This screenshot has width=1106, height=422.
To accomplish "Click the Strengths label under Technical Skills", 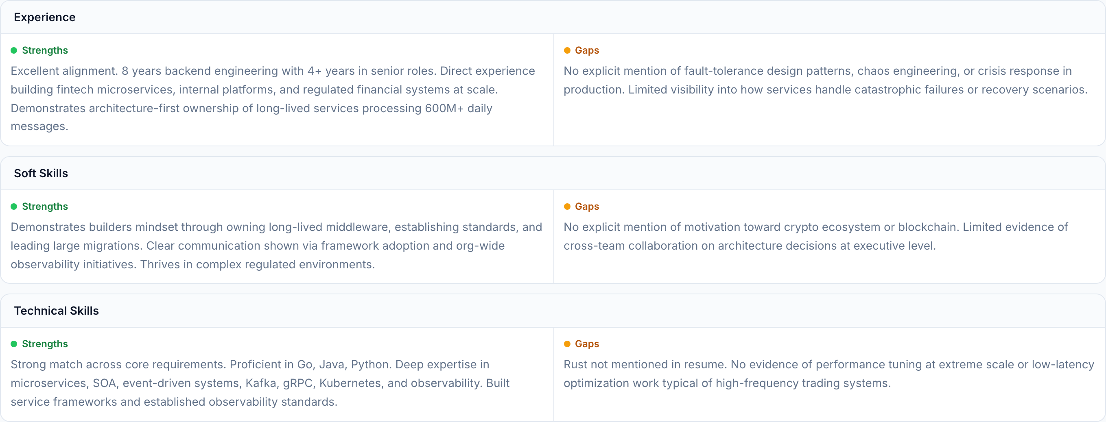I will click(x=45, y=344).
